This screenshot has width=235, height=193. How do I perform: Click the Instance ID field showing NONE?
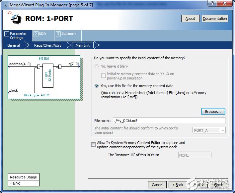pos(195,155)
